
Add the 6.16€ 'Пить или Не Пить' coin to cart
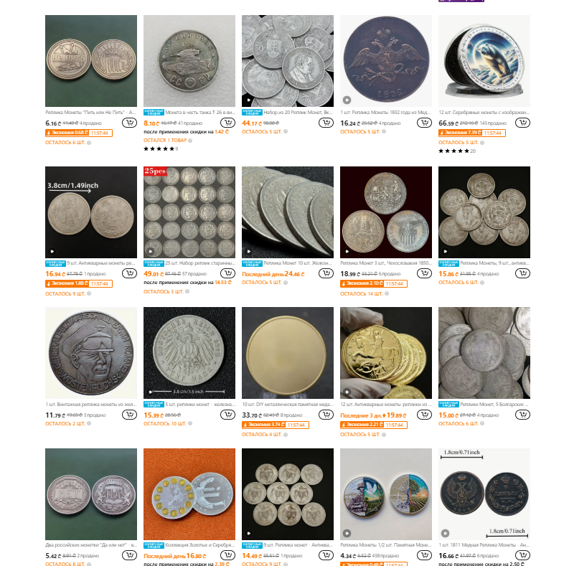129,123
